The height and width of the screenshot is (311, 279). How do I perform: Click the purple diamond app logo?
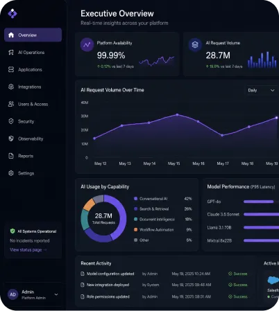(12, 13)
